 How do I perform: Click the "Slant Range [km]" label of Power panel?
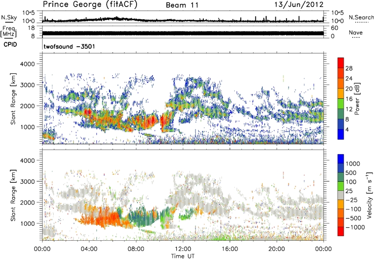(13, 99)
